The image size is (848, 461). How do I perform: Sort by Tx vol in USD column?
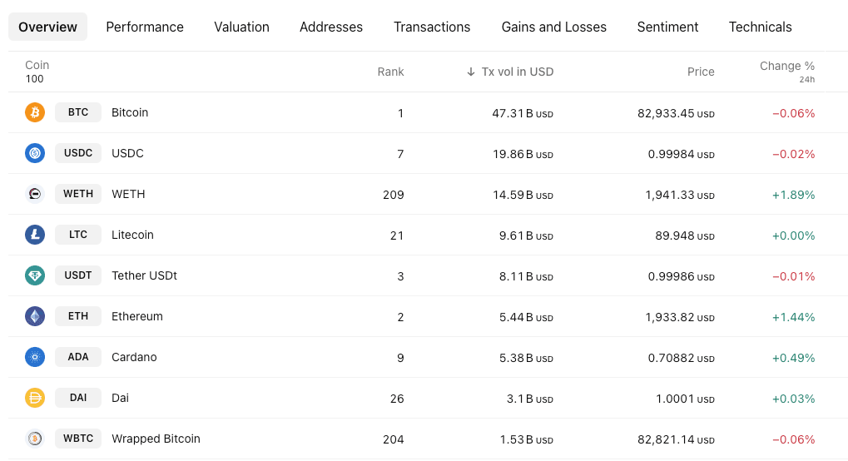point(516,72)
